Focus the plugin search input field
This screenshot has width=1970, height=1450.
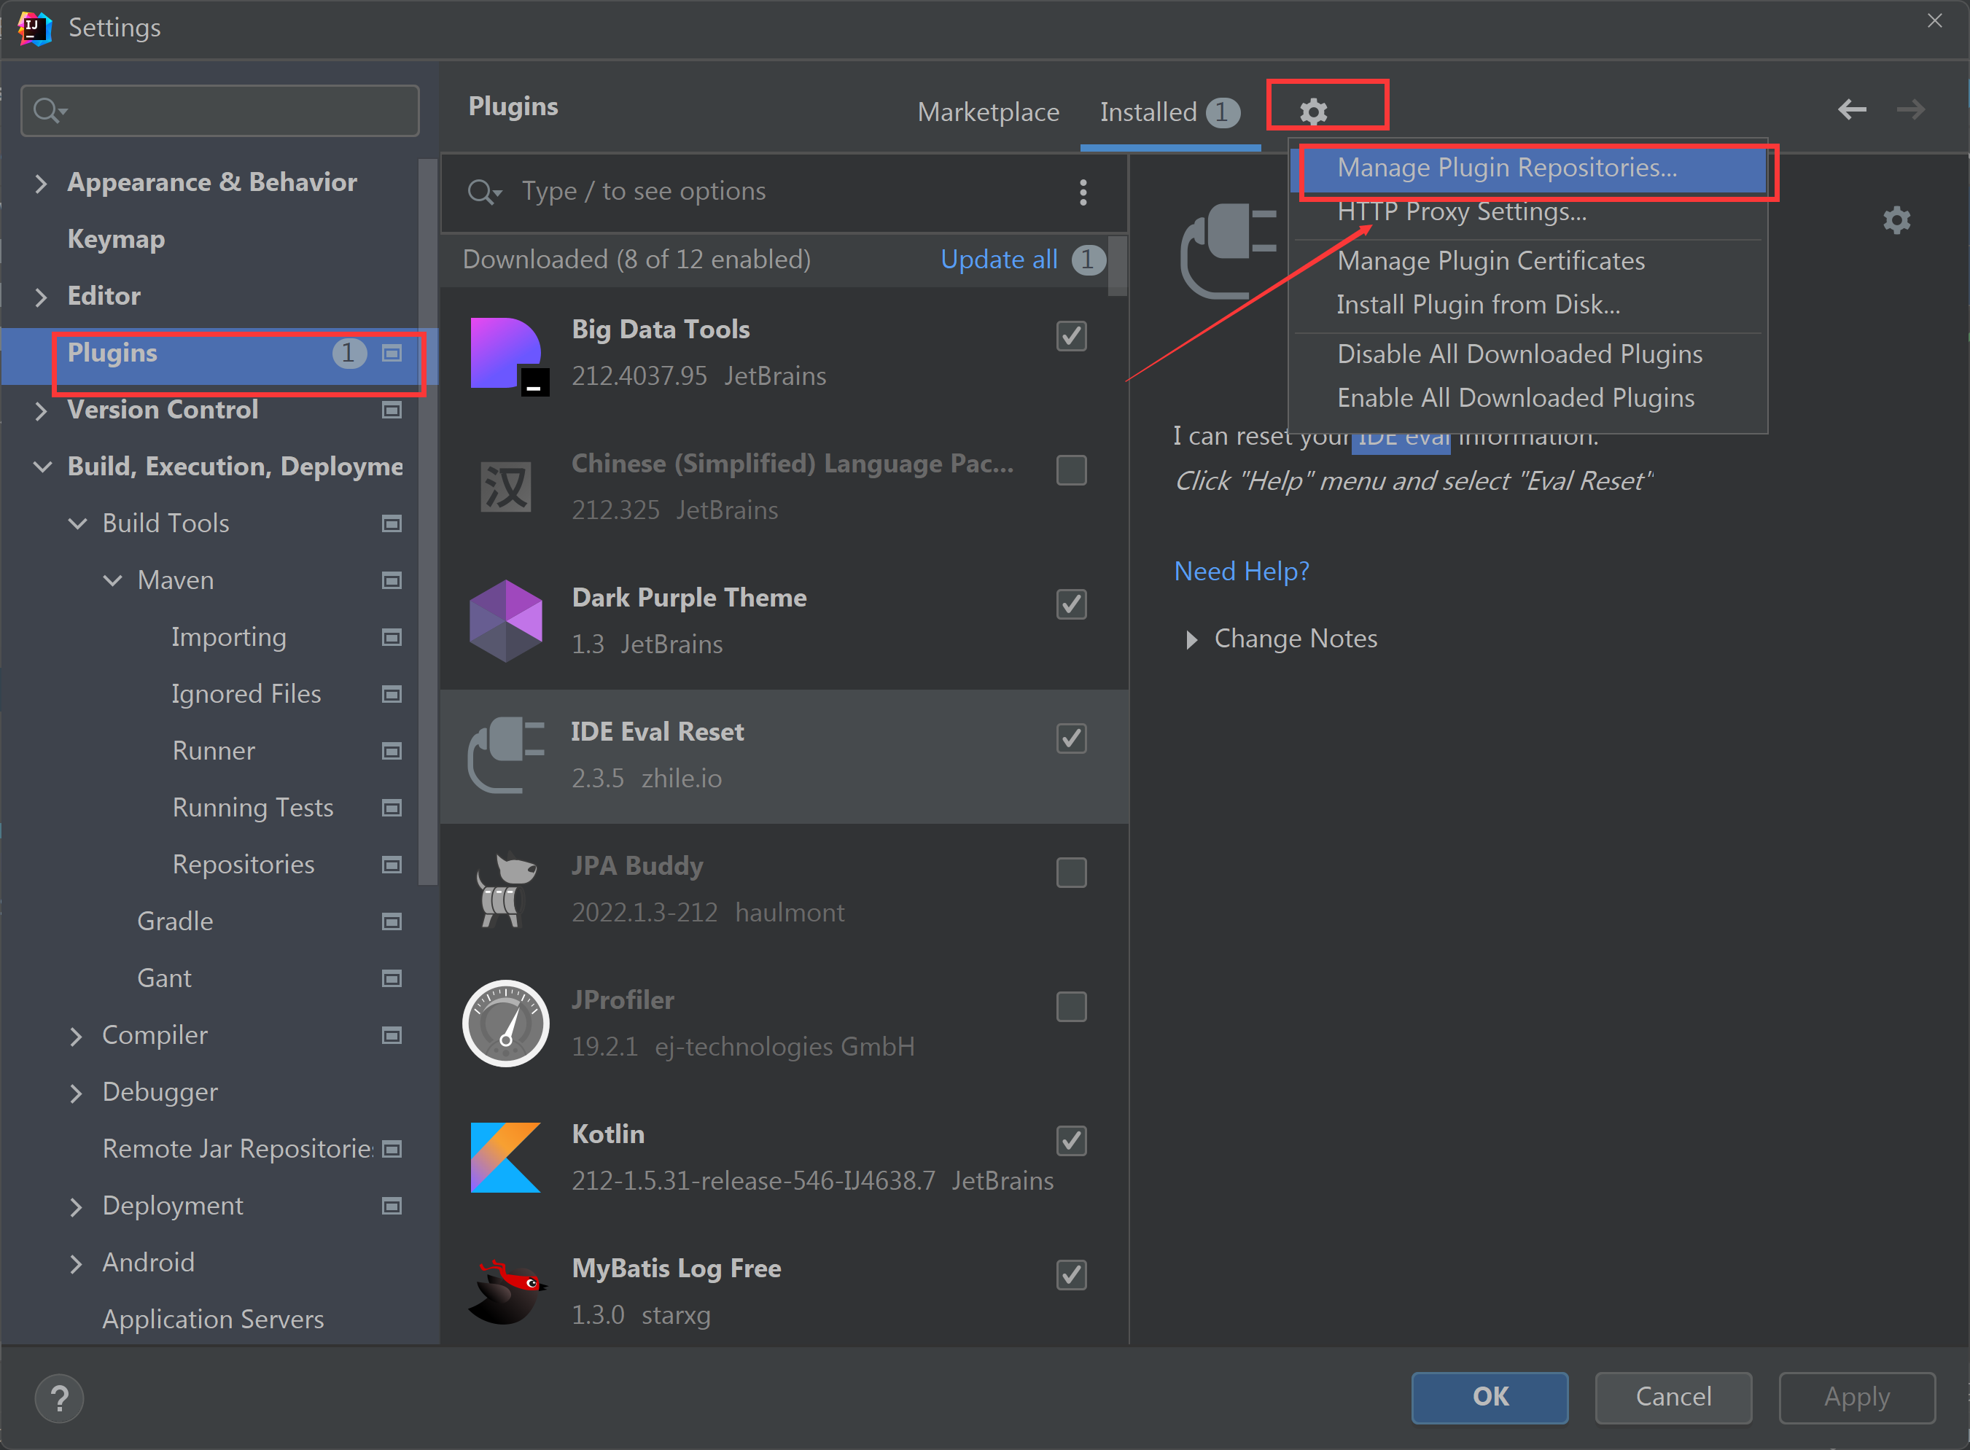[x=785, y=191]
